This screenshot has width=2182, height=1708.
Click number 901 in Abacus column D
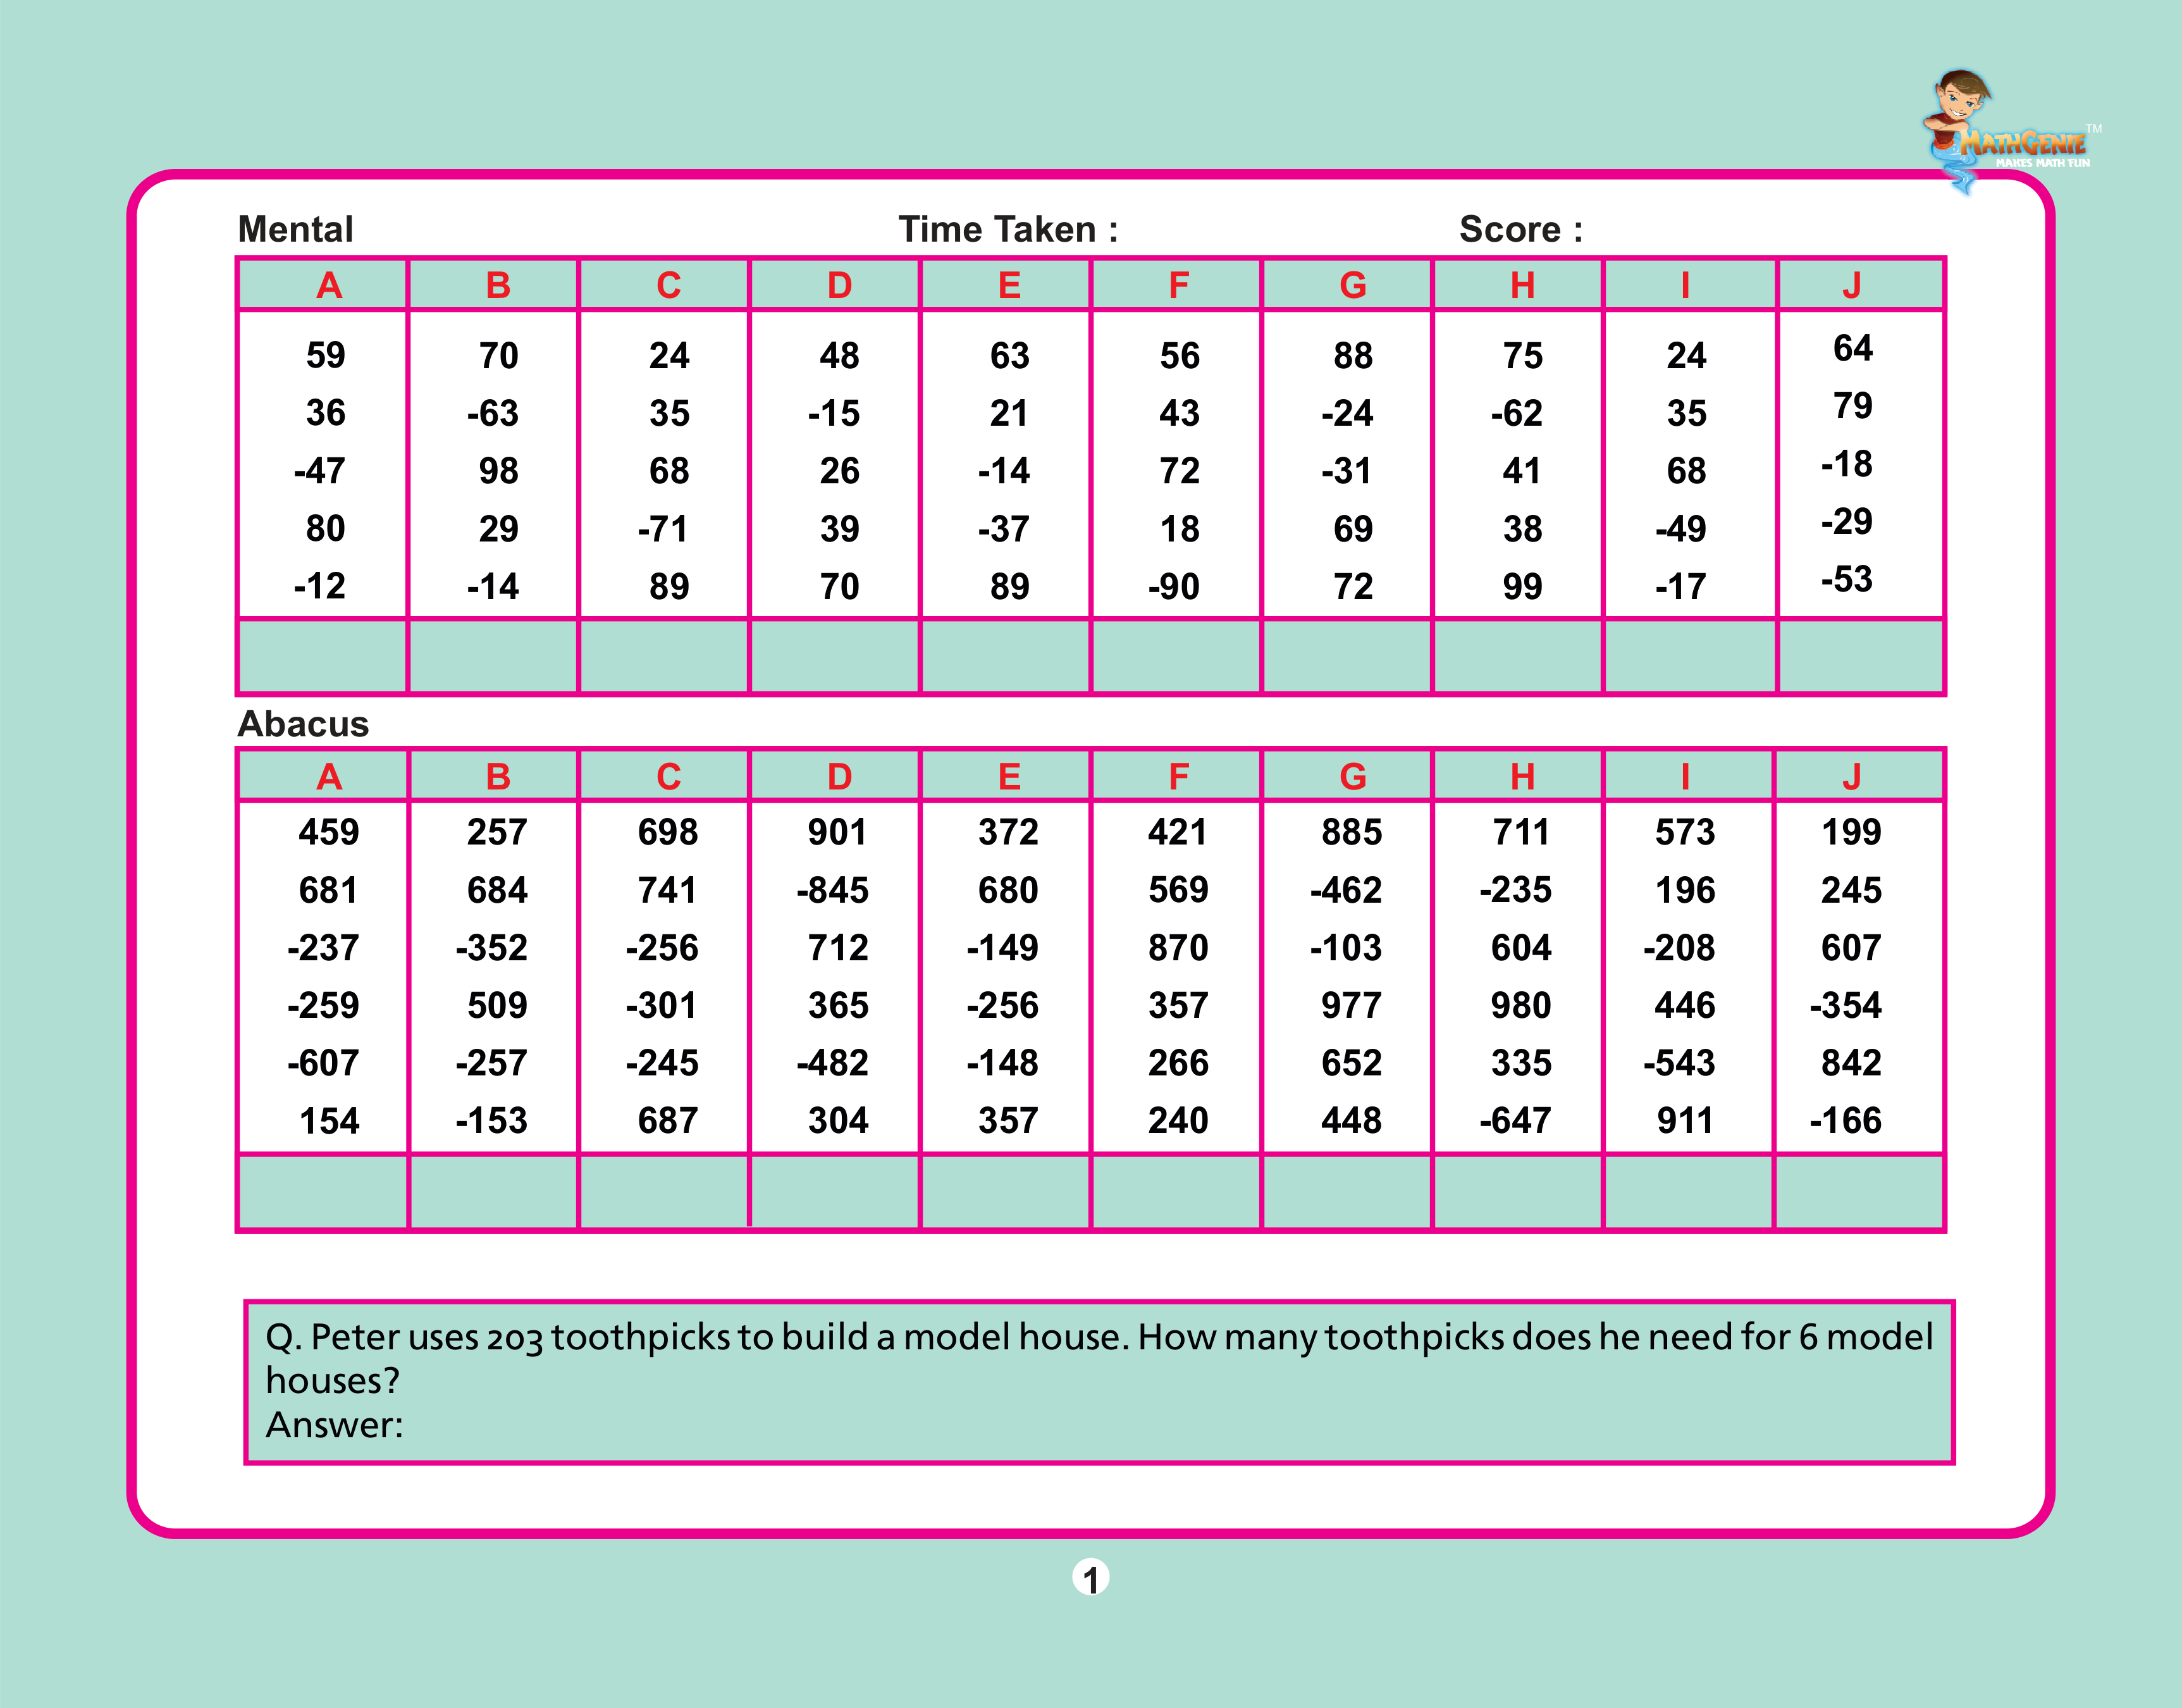coord(837,832)
